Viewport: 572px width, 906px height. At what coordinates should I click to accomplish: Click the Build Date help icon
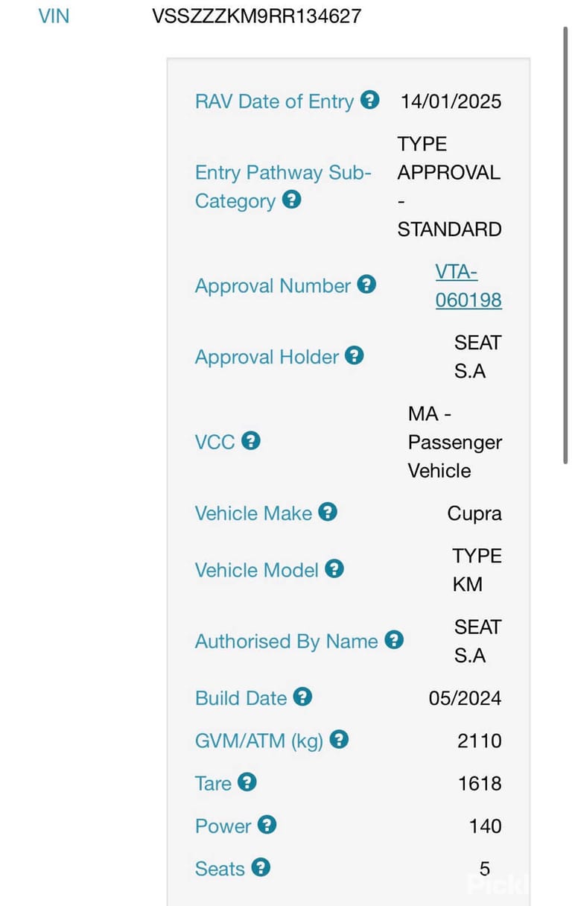[x=302, y=697]
